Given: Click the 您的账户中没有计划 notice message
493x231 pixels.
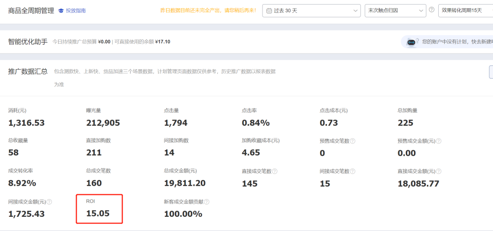Looking at the screenshot, I should click(x=456, y=42).
